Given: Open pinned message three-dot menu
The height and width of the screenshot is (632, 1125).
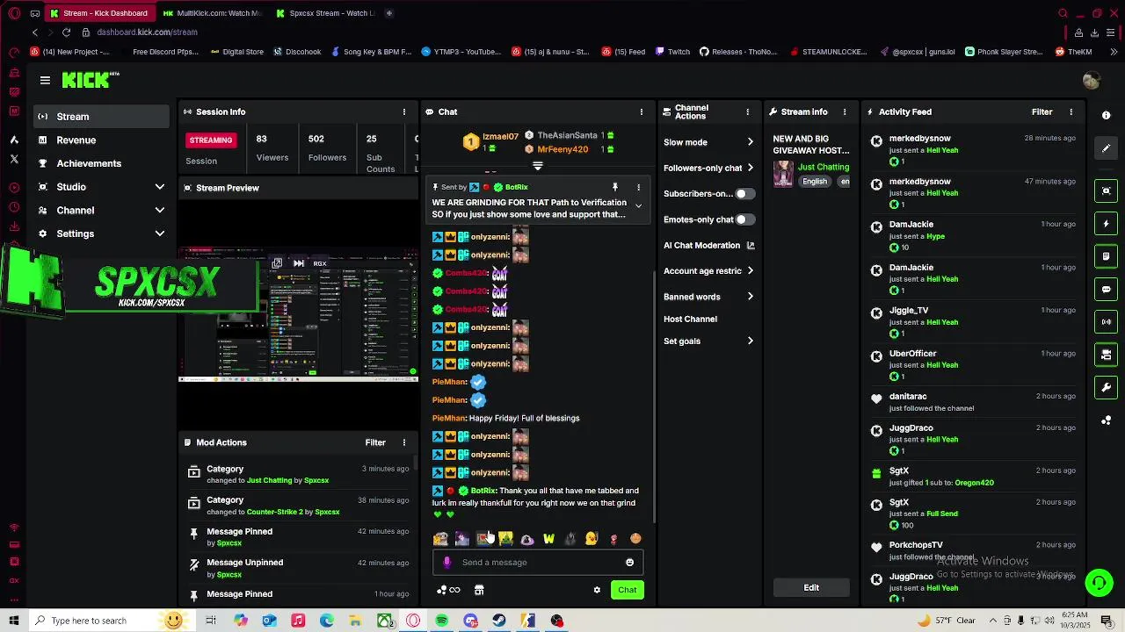Looking at the screenshot, I should click(x=638, y=187).
